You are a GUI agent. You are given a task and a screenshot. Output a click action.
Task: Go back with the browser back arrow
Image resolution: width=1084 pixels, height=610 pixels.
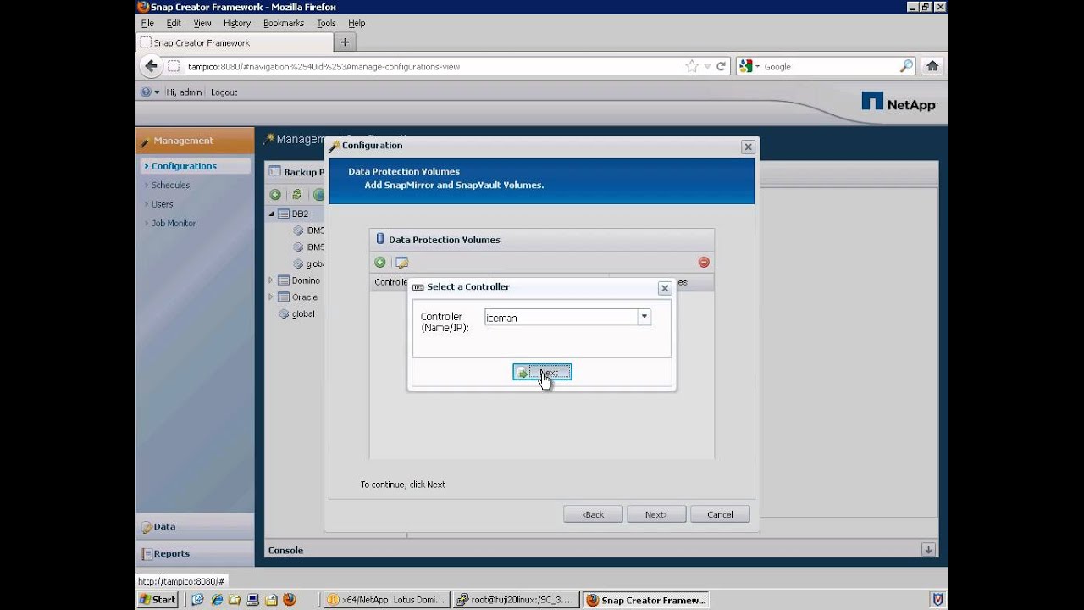(x=151, y=66)
